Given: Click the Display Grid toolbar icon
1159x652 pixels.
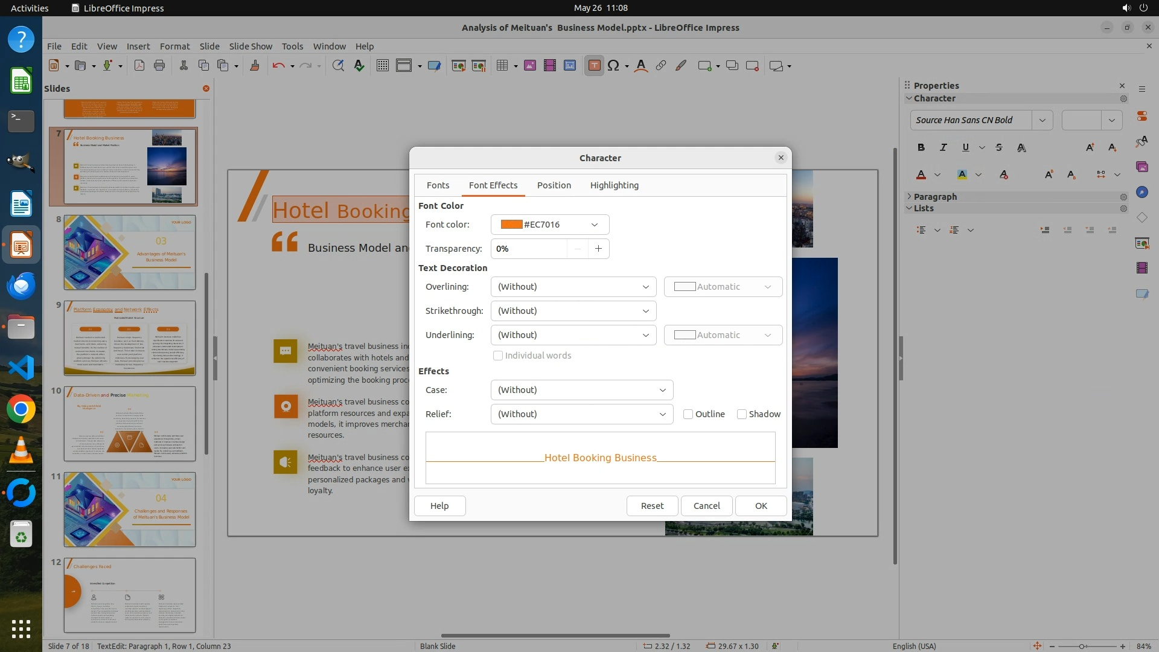Looking at the screenshot, I should pos(382,66).
